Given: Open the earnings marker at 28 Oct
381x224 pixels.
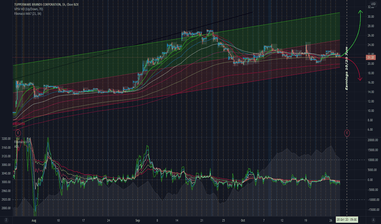Looking at the screenshot, I should tap(347, 133).
